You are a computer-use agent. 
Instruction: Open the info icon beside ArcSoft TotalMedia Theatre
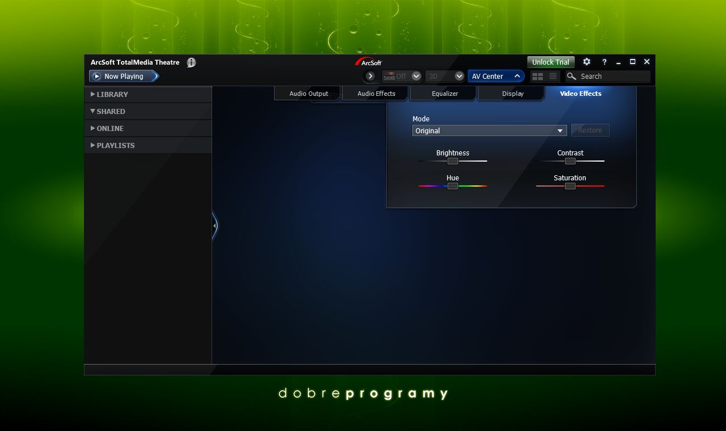coord(191,62)
